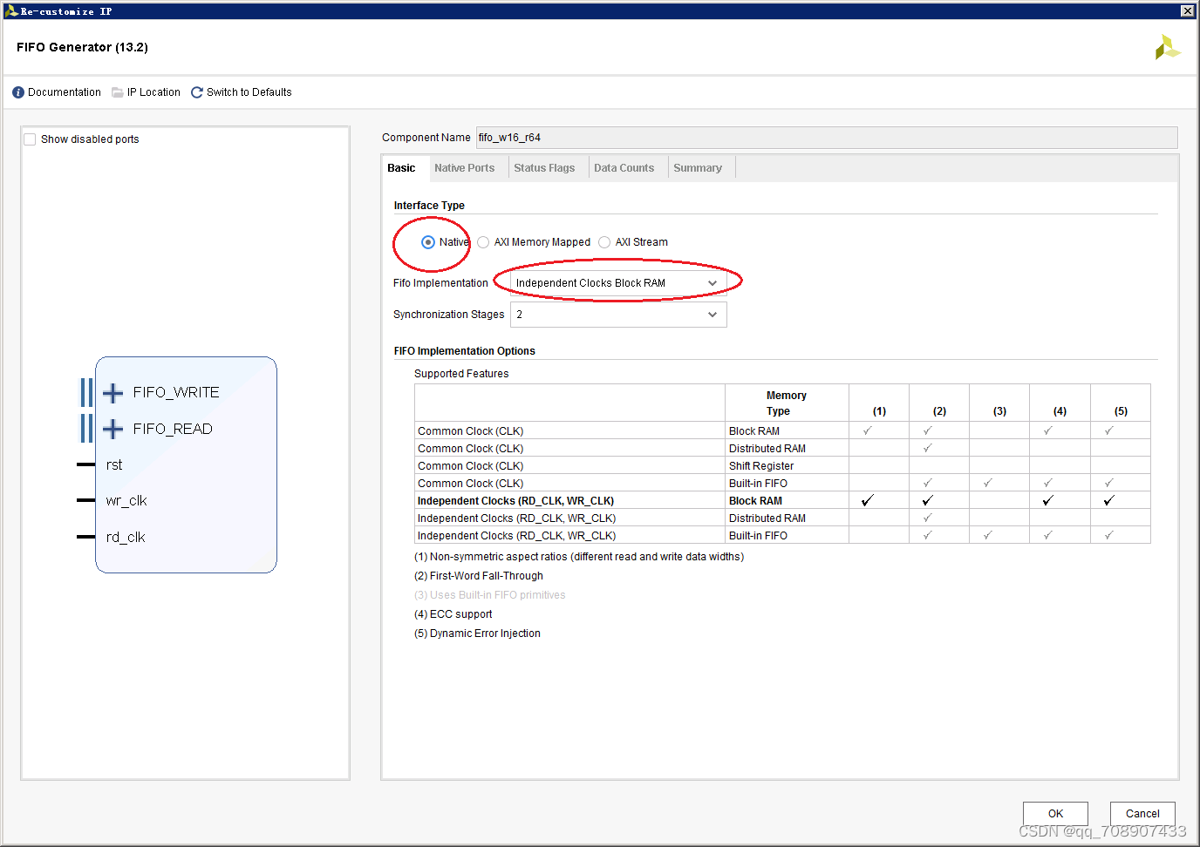
Task: Click the wr_clk port label
Action: [126, 501]
